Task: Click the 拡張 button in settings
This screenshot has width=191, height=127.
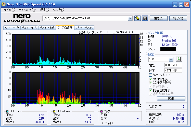Action: (171, 98)
